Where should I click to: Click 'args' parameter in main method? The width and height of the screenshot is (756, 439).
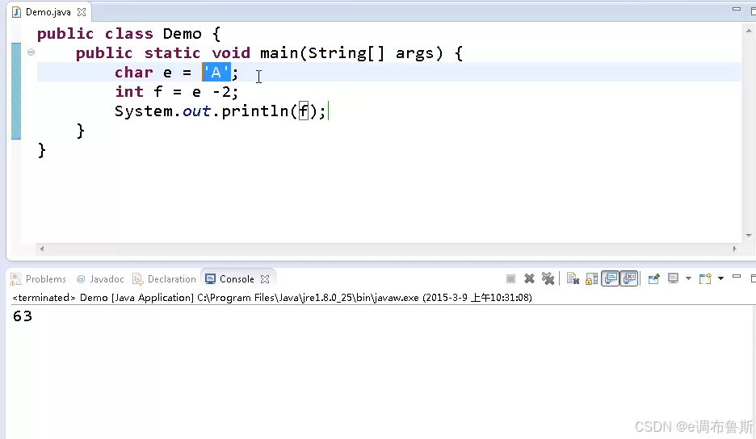(414, 54)
